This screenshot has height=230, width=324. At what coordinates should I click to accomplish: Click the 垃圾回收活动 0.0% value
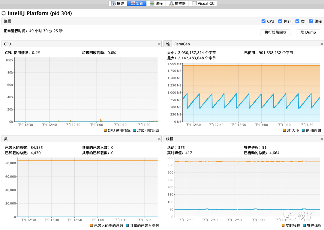tap(112, 53)
